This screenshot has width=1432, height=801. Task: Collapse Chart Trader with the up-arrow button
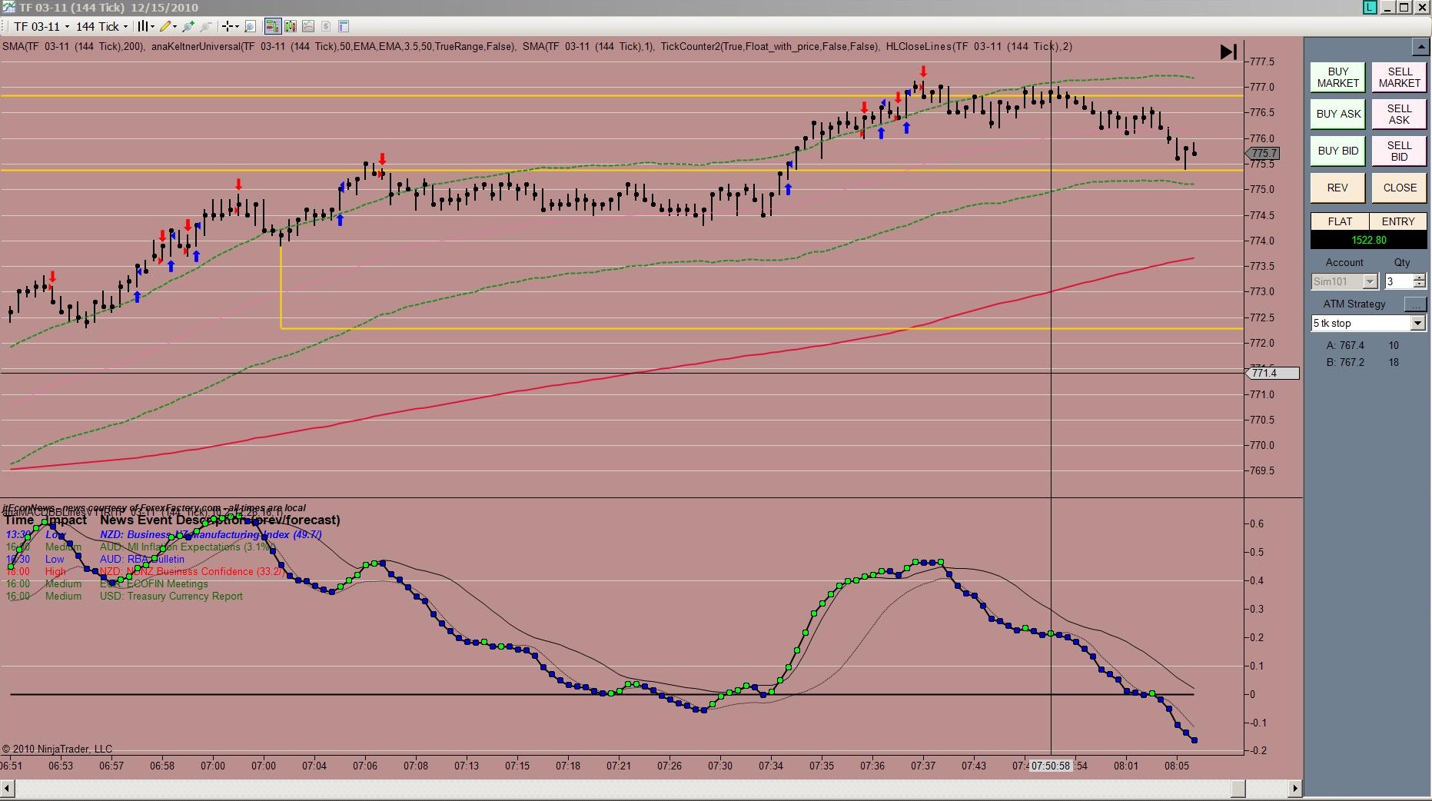[1420, 48]
